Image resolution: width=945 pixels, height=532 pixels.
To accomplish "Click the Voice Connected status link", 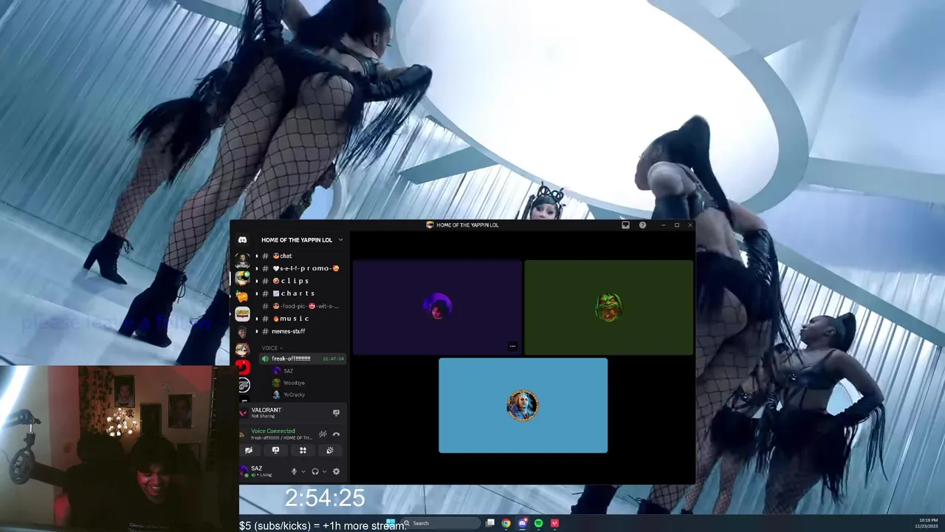I will pyautogui.click(x=272, y=431).
